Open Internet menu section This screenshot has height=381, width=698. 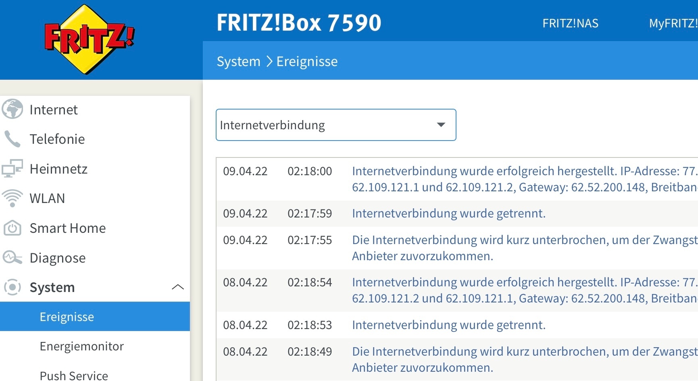54,110
